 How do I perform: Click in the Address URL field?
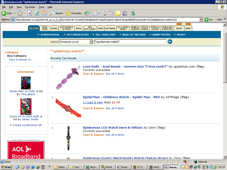[107, 20]
